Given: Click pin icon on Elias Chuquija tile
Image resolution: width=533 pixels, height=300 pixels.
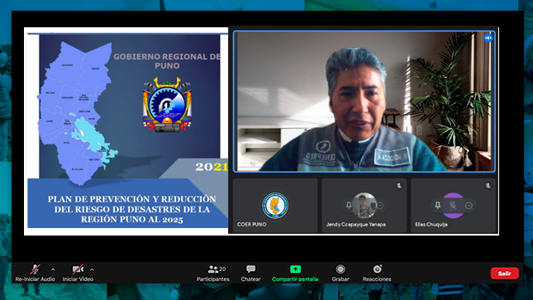Looking at the screenshot, I should pos(437,205).
